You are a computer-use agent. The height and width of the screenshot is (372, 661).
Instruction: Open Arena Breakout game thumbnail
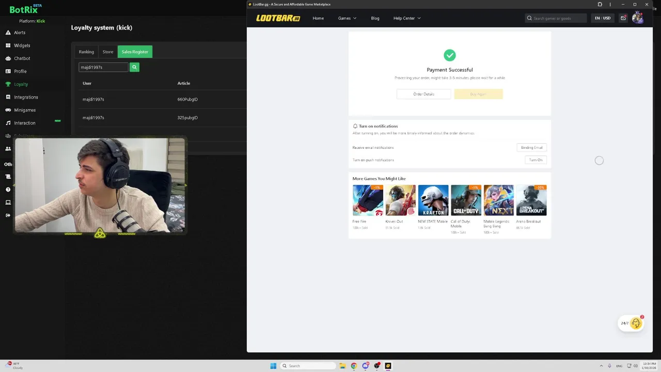pyautogui.click(x=531, y=200)
